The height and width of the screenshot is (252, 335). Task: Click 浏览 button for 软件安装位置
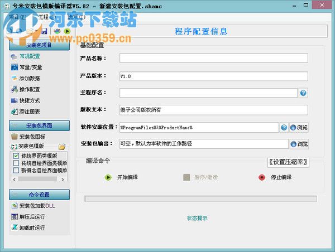tap(299, 127)
